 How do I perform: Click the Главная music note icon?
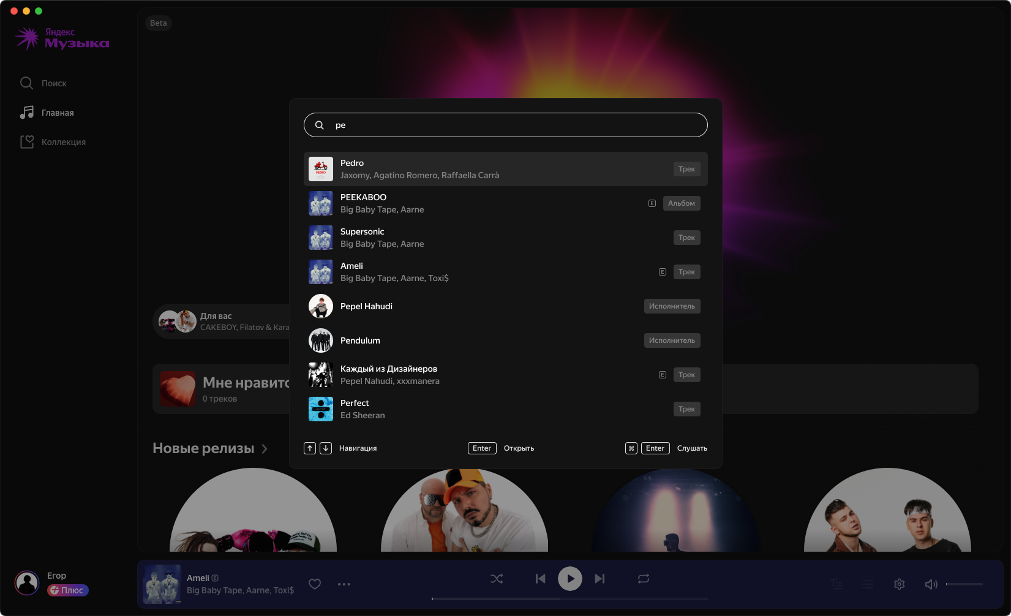[26, 112]
